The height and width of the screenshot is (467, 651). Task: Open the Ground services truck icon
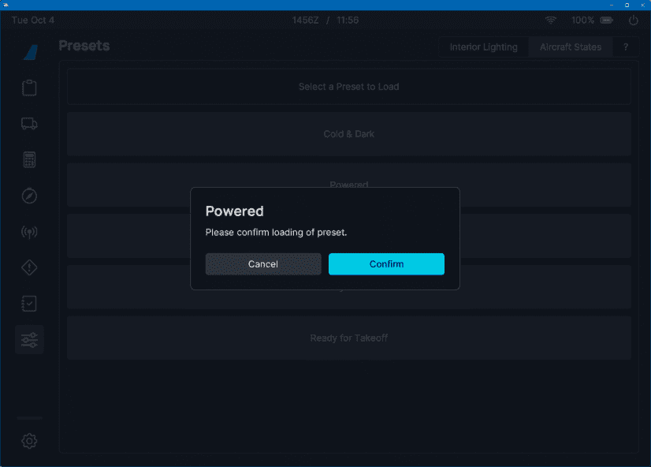coord(29,124)
